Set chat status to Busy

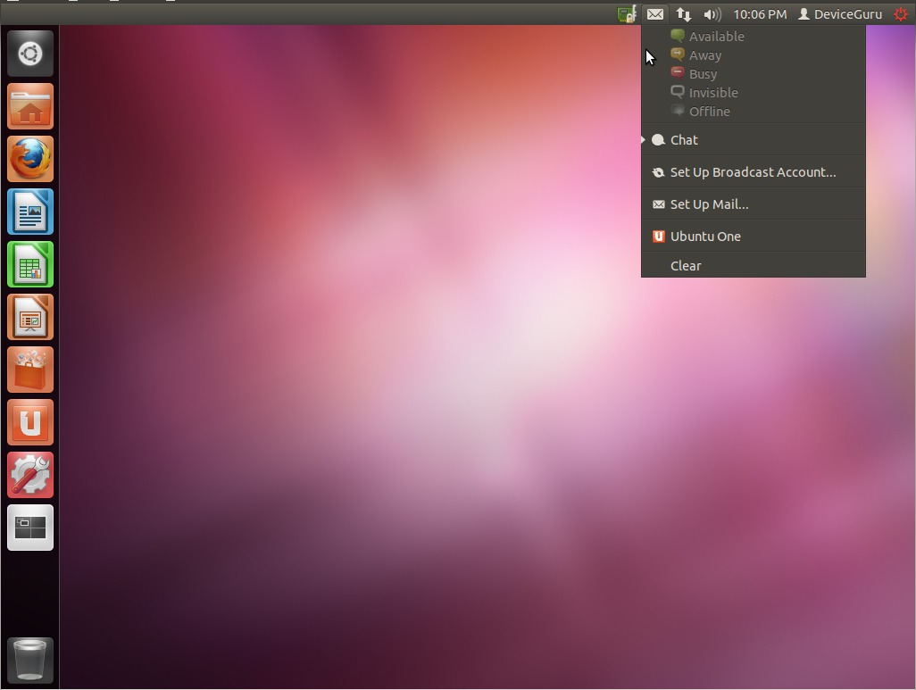tap(753, 73)
